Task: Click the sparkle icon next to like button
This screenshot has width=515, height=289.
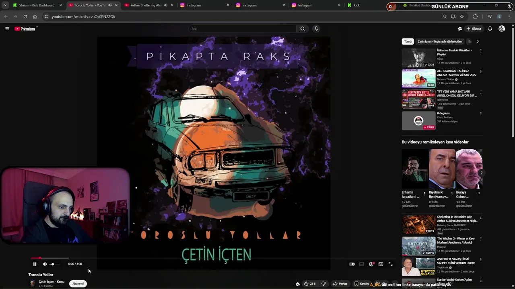Action: pos(298,284)
